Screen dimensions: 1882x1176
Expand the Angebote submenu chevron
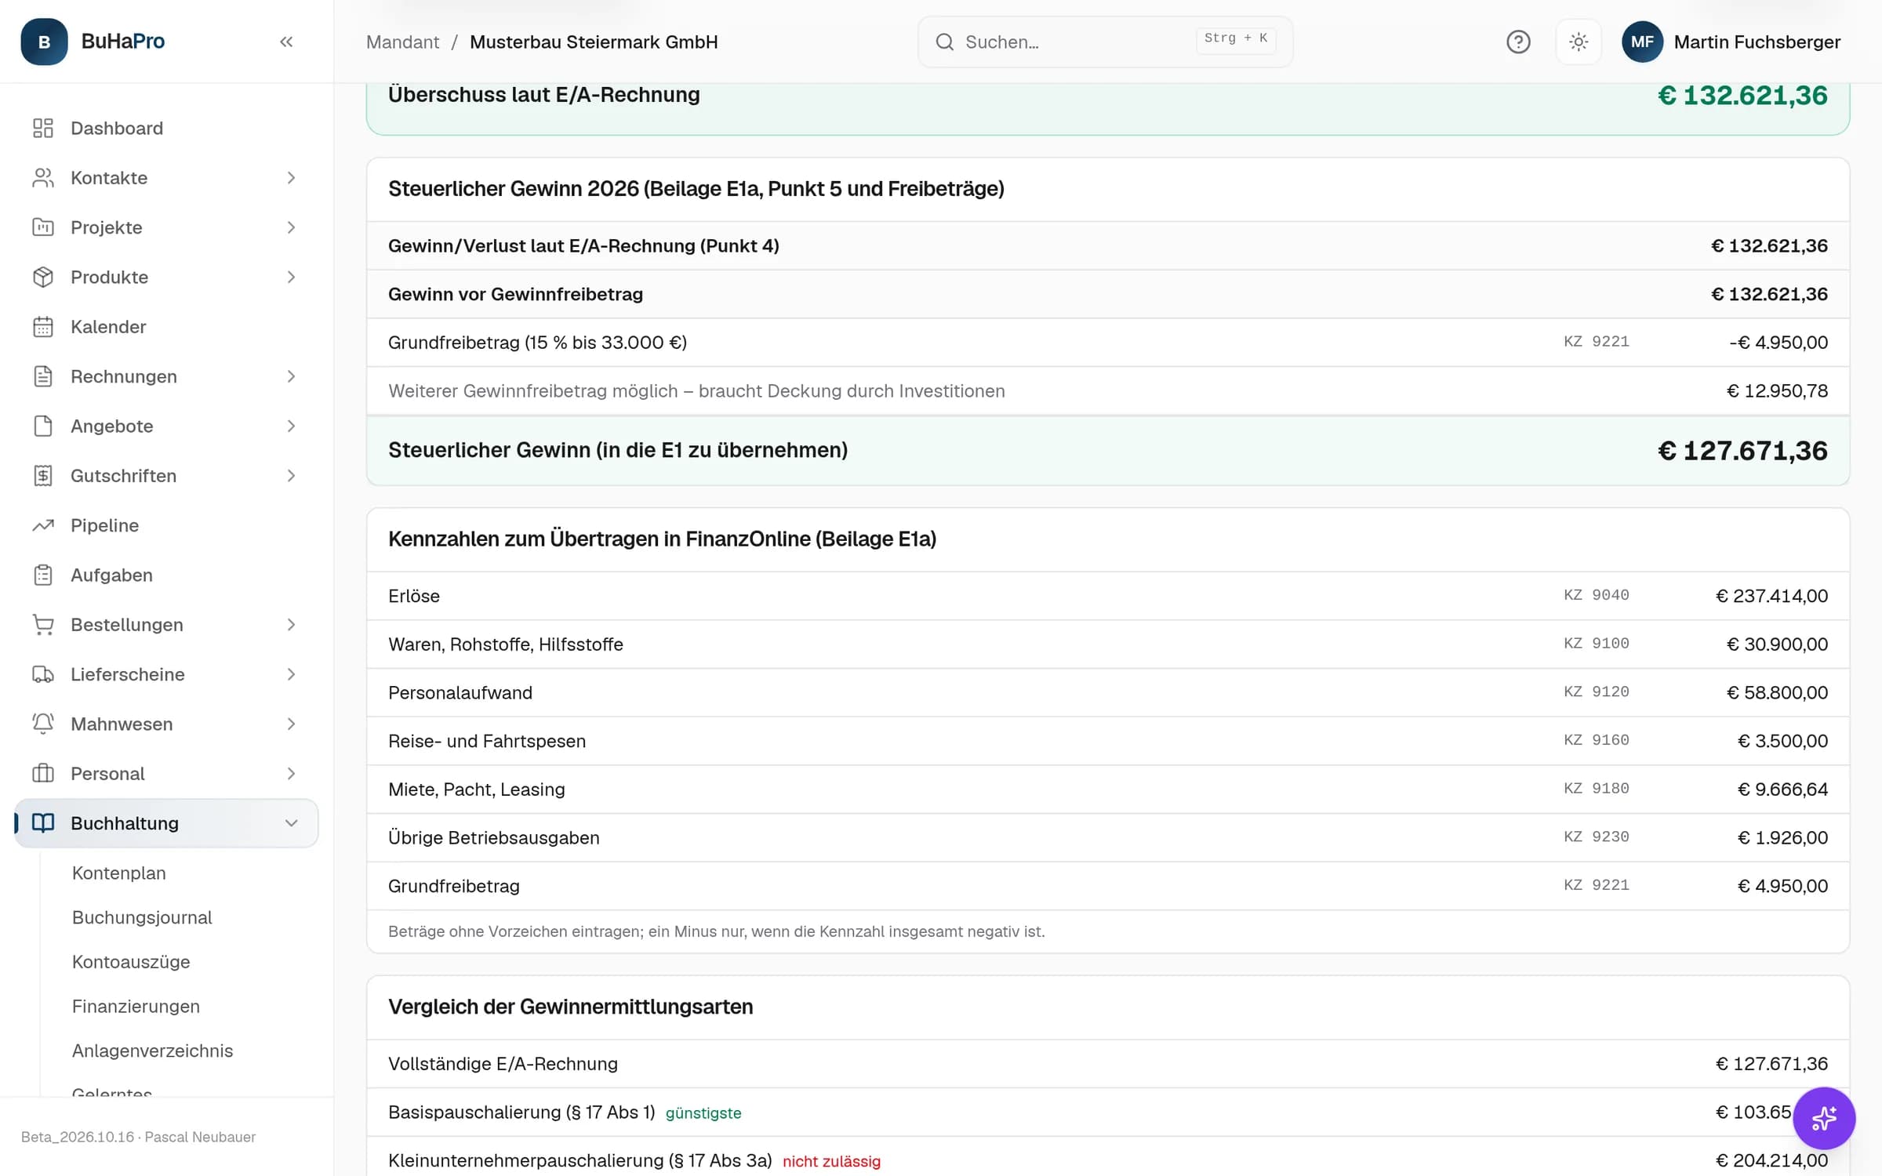click(x=291, y=426)
